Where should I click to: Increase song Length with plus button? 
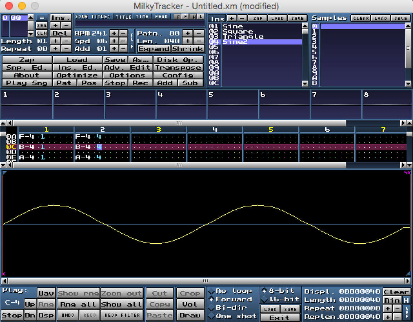[55, 41]
